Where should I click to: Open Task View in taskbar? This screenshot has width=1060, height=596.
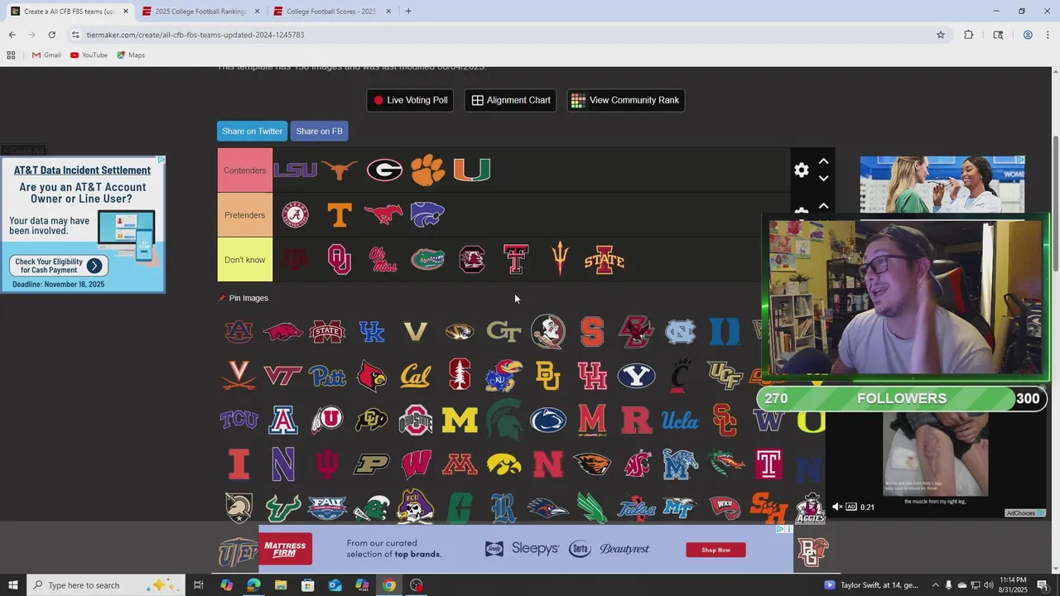[x=199, y=585]
